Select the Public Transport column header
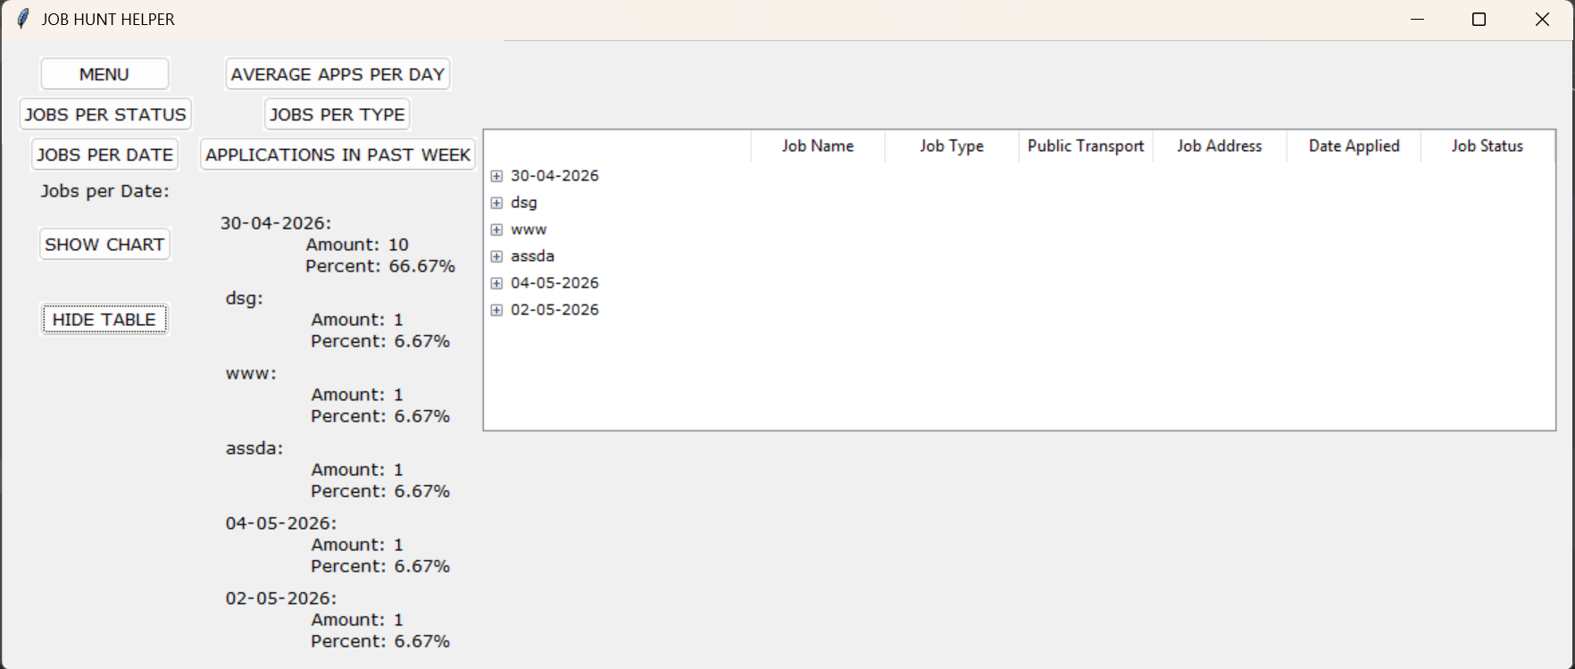The width and height of the screenshot is (1575, 669). tap(1086, 146)
